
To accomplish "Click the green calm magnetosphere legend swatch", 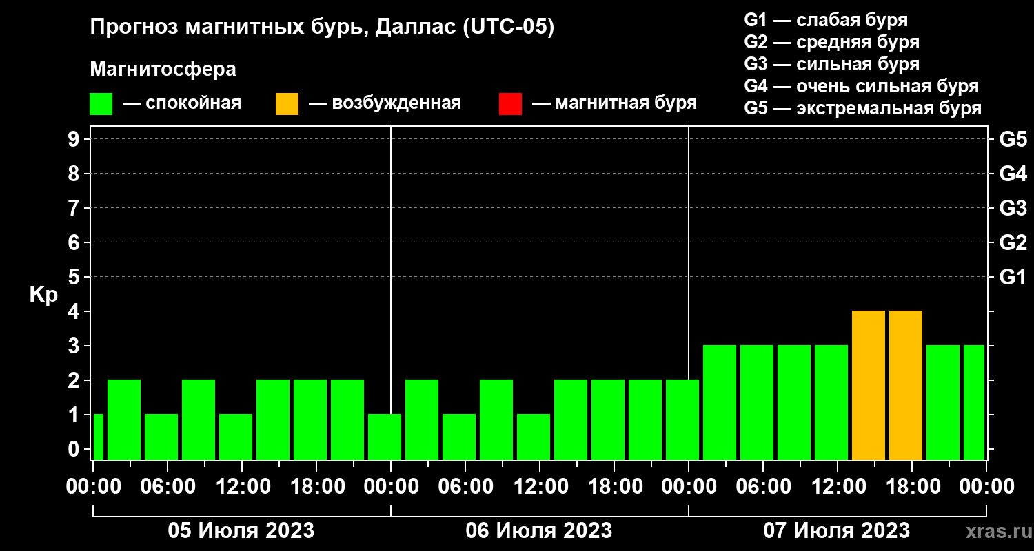I will [x=101, y=104].
